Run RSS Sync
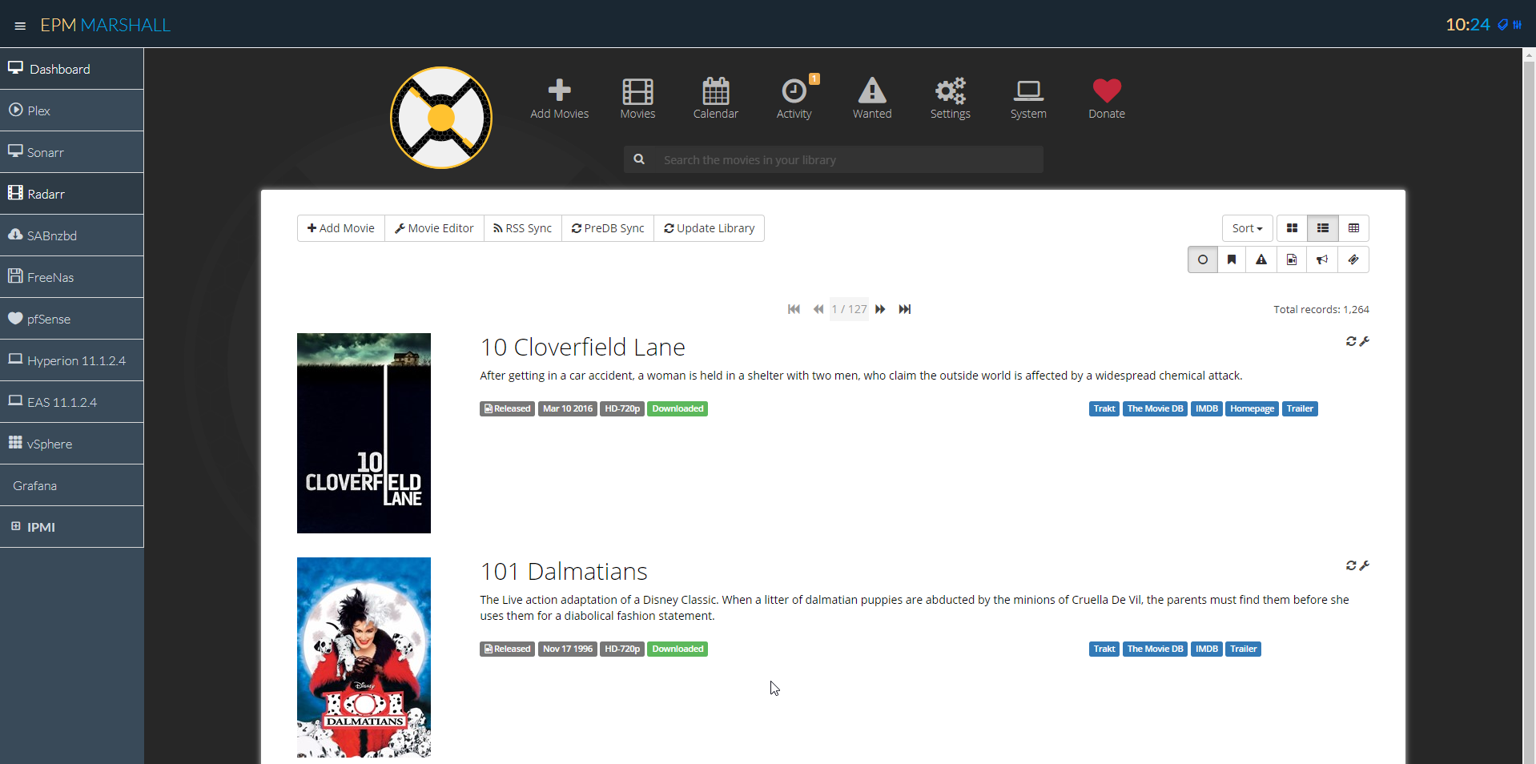Image resolution: width=1536 pixels, height=764 pixels. 523,228
